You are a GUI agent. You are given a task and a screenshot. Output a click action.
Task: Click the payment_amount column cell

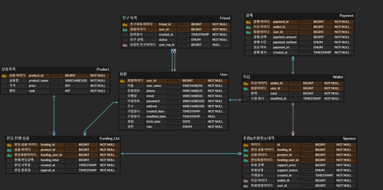click(285, 37)
